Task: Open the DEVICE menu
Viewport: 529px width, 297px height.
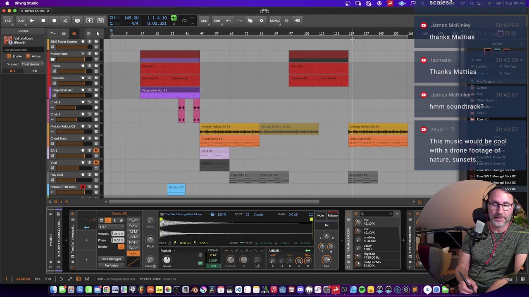Action: [275, 21]
